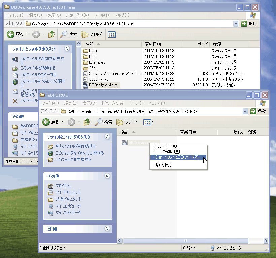The image size is (276, 258).
Task: Click 共有ドキュメント link in fabFORCE sidebar
Action: coord(68,199)
